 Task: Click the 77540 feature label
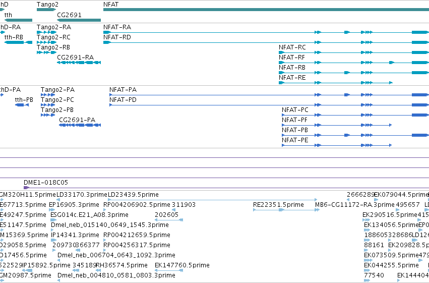374,275
